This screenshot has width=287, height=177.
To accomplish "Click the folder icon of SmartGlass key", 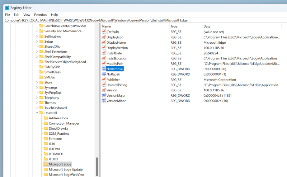I will [x=41, y=72].
